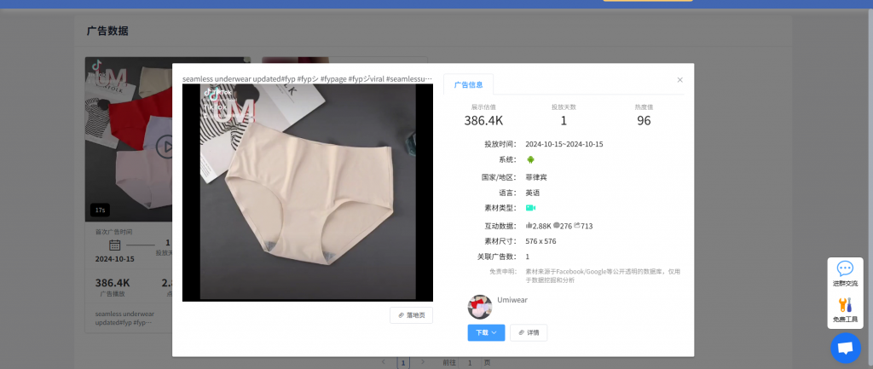Click the Android system icon
This screenshot has width=873, height=369.
point(530,159)
